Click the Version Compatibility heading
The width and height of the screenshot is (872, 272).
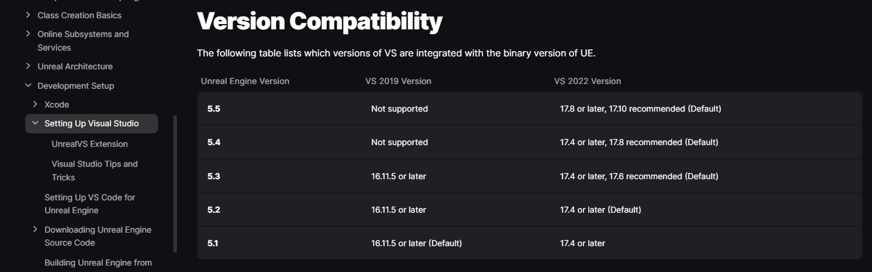tap(319, 22)
